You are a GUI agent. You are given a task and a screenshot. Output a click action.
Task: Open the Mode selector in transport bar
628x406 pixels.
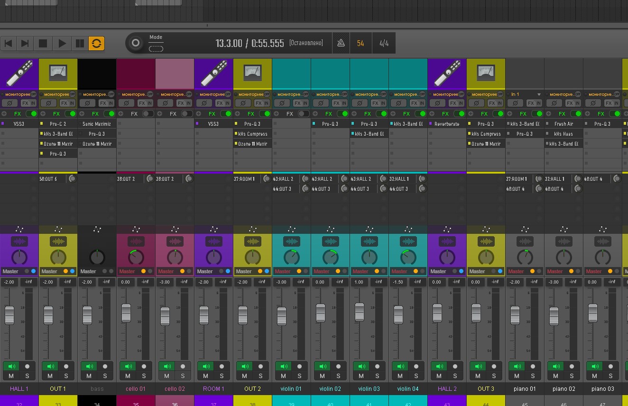pyautogui.click(x=156, y=48)
